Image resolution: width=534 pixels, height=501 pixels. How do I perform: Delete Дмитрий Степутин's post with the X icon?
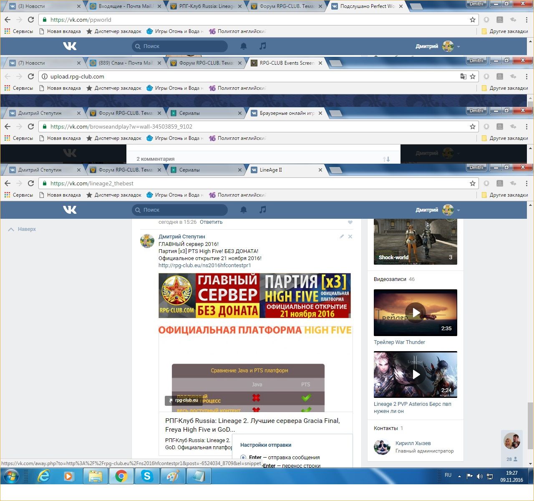click(350, 237)
